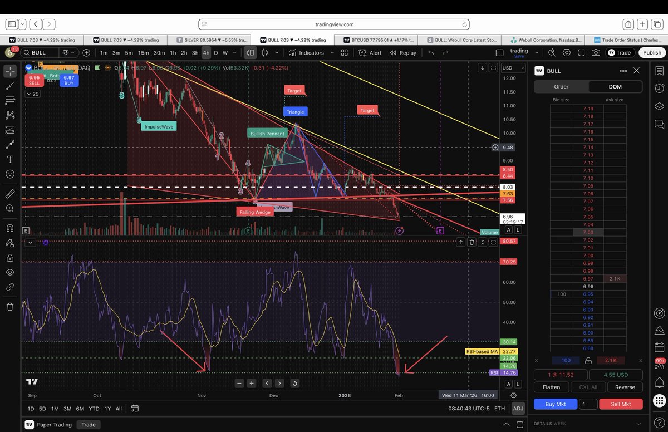Open the order panel three-dot menu
668x432 pixels.
point(623,71)
